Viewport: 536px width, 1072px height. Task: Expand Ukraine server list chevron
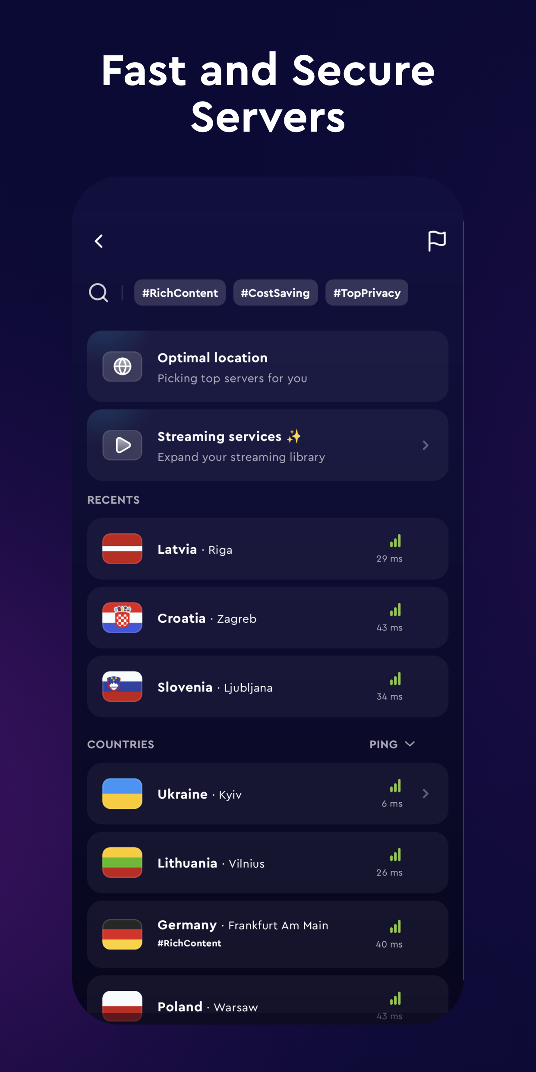[426, 793]
